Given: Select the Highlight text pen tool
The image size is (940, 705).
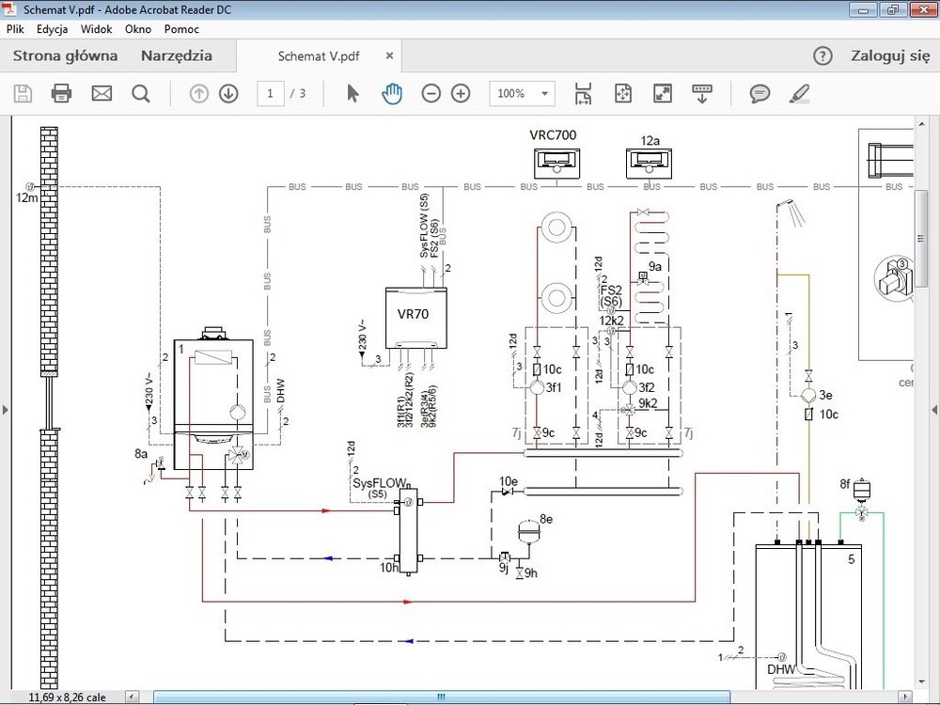Looking at the screenshot, I should [799, 93].
